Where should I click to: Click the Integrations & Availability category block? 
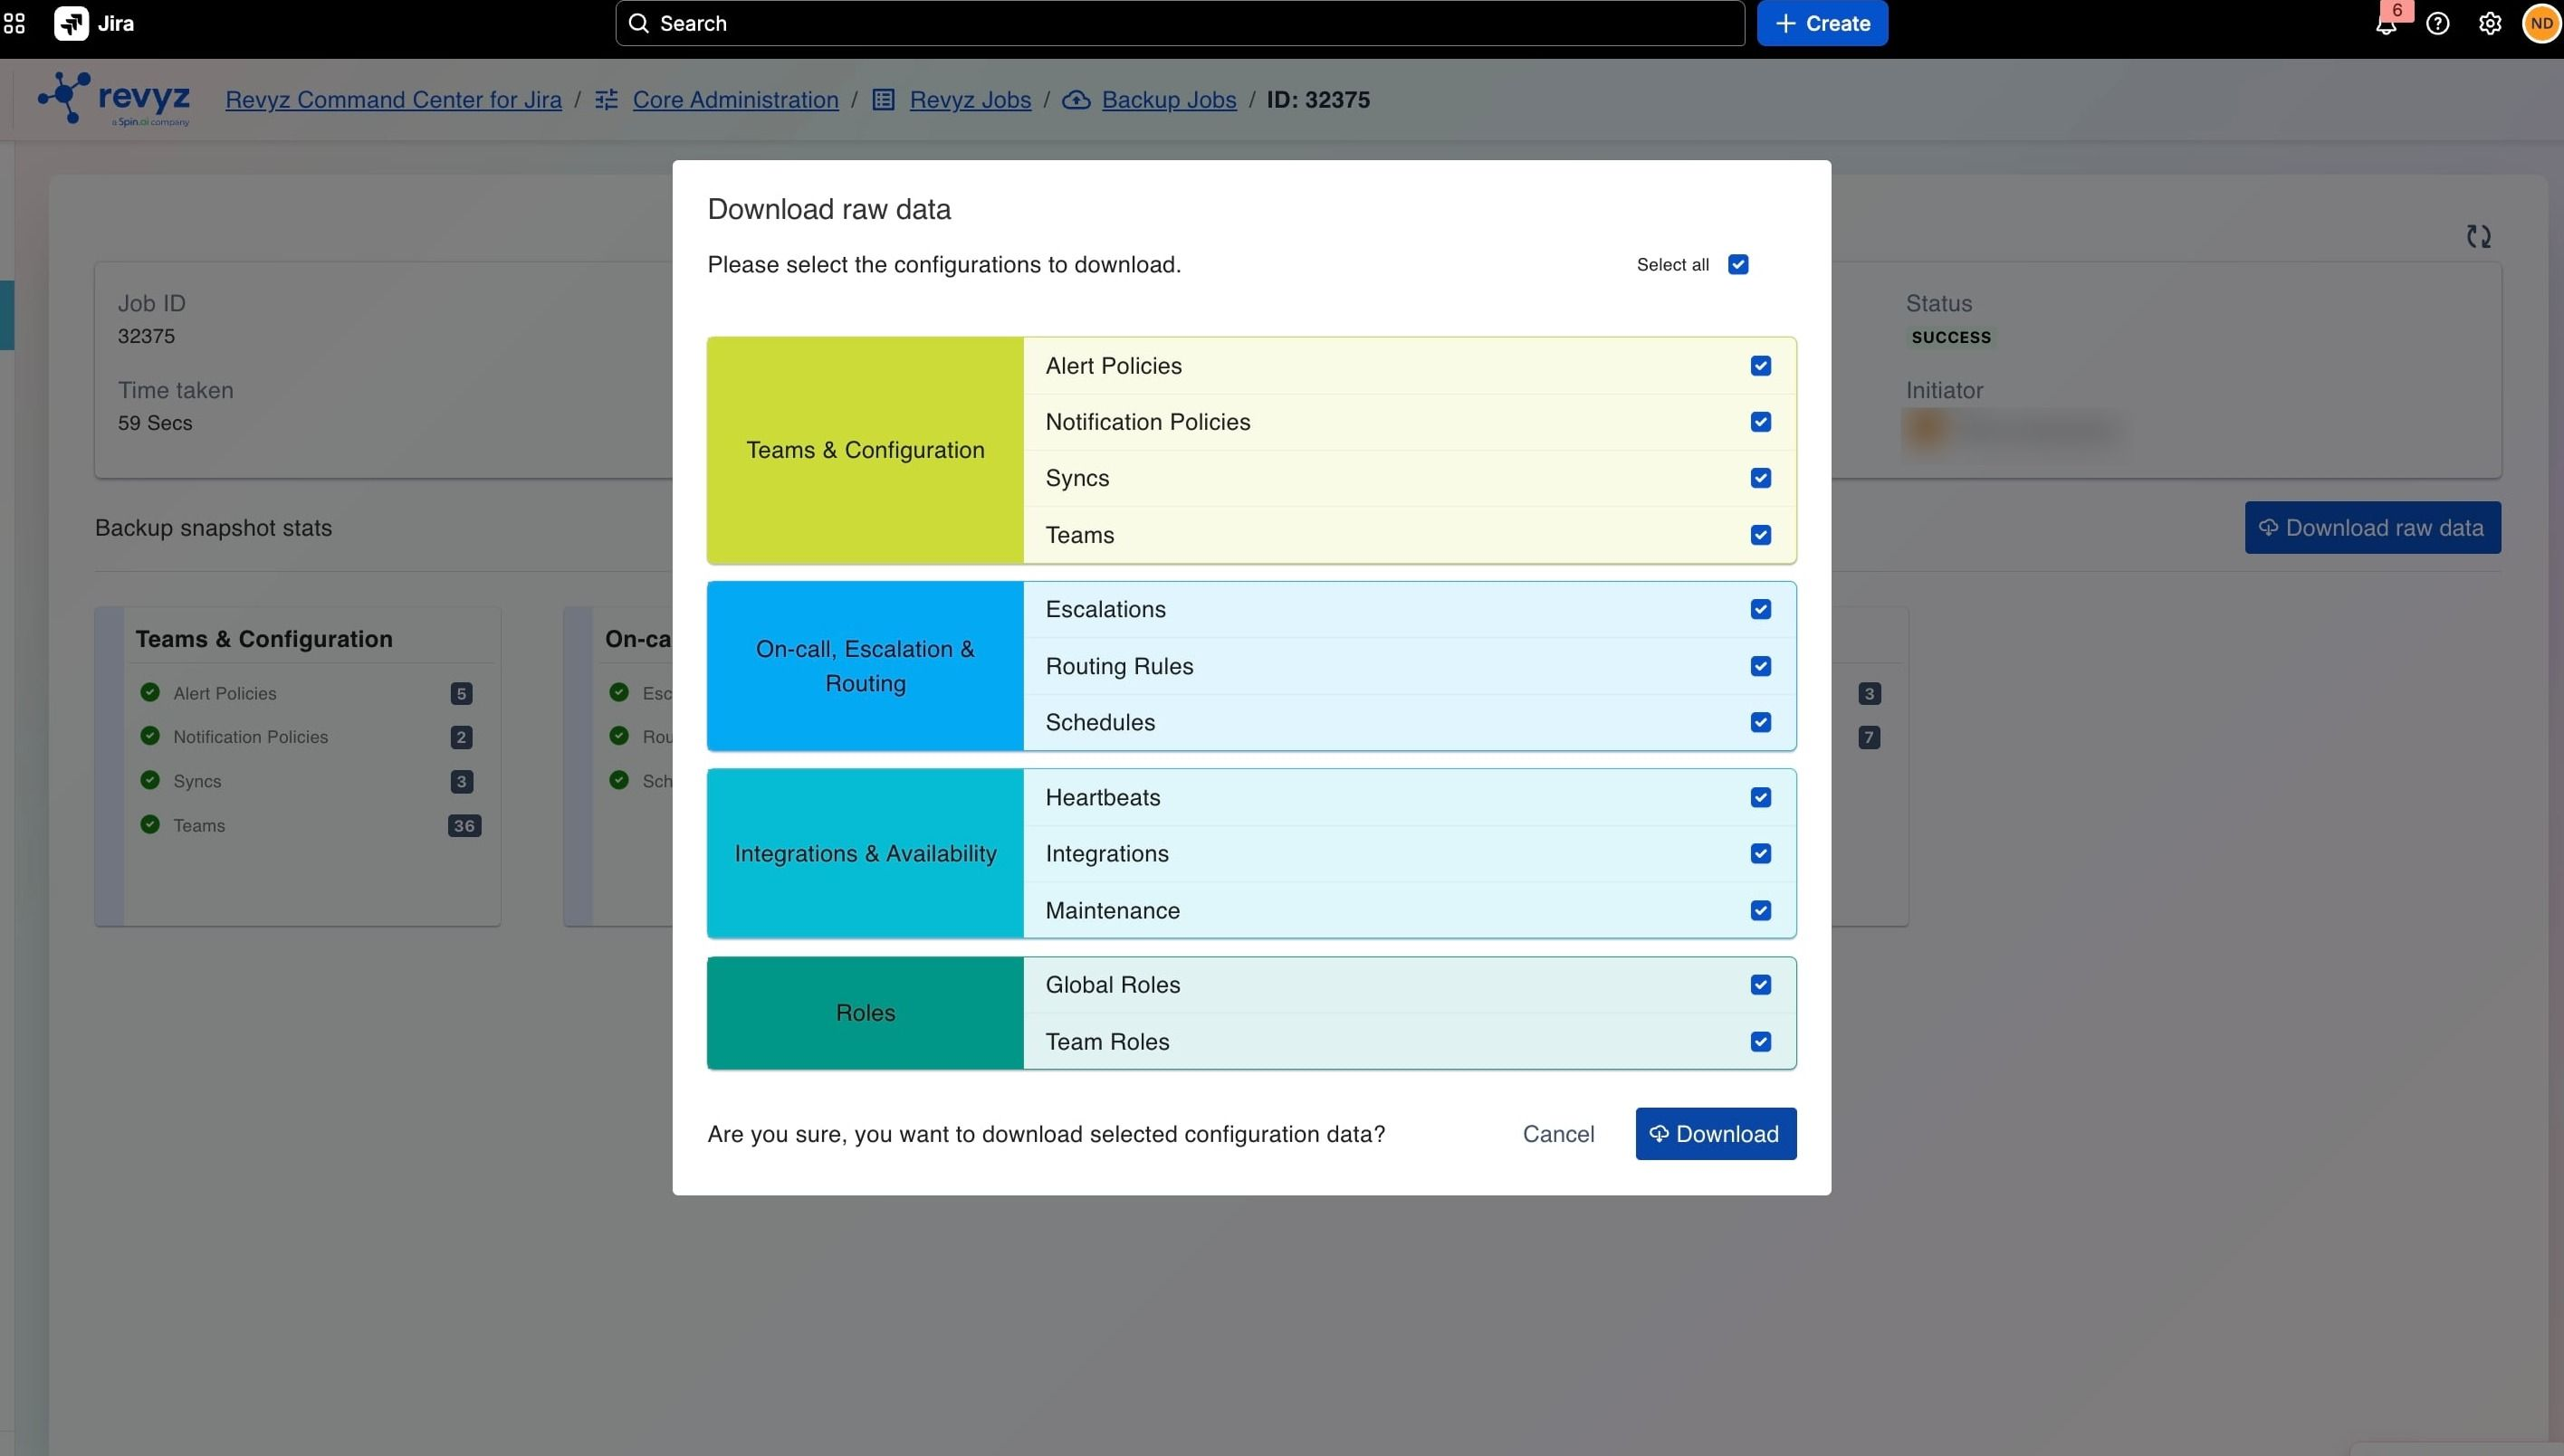pos(866,853)
